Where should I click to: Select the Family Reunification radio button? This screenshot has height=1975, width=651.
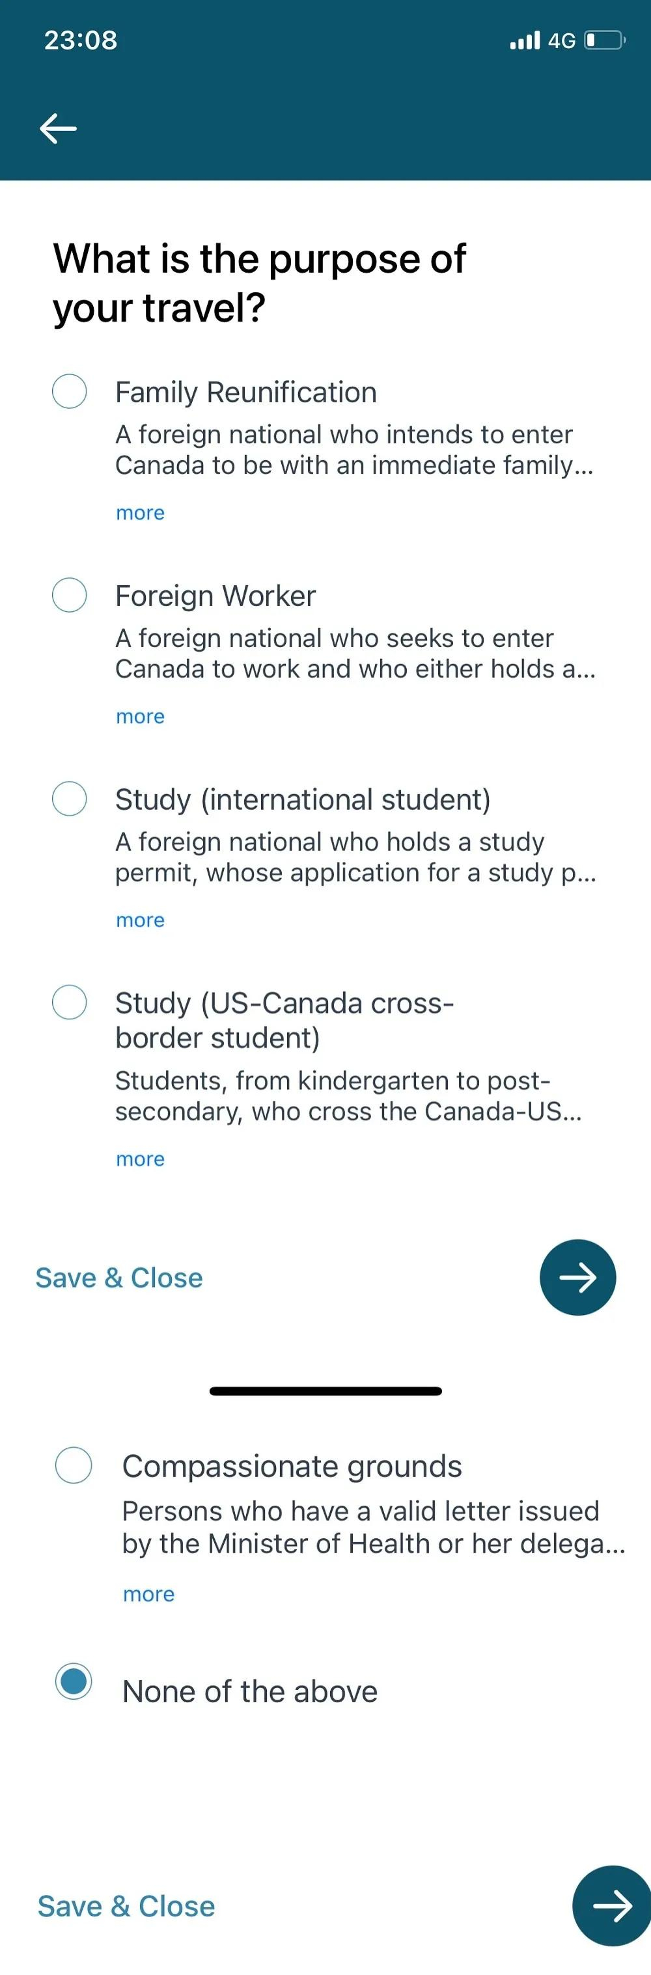69,391
